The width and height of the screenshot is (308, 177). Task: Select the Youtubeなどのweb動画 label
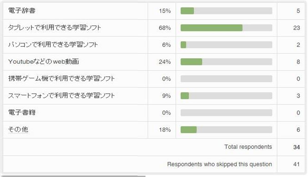pos(44,62)
